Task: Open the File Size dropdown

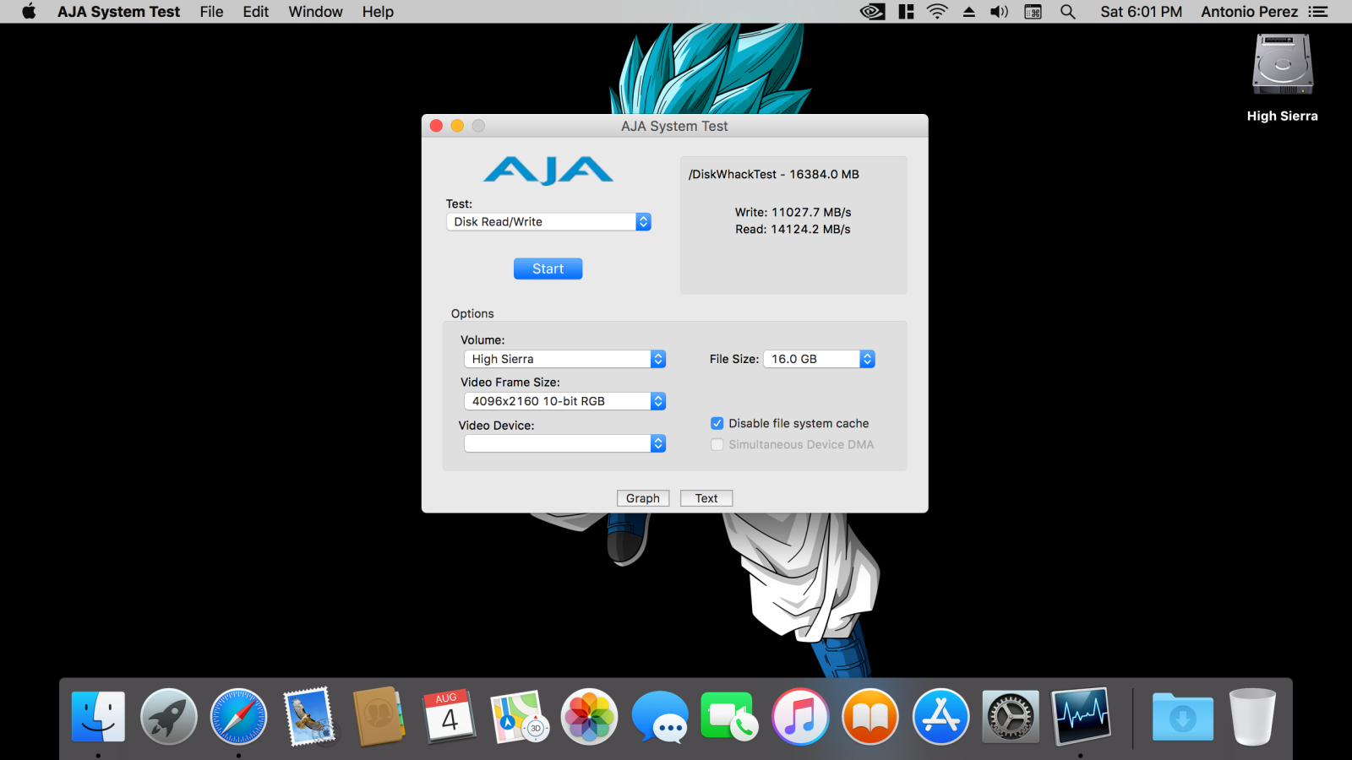Action: [x=819, y=359]
